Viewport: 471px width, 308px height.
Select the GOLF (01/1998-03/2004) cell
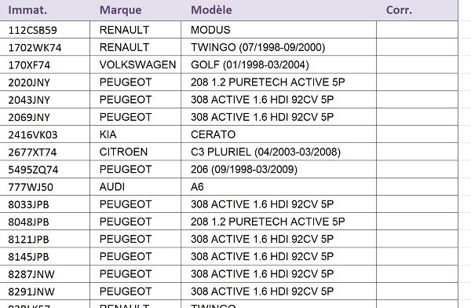[279, 64]
